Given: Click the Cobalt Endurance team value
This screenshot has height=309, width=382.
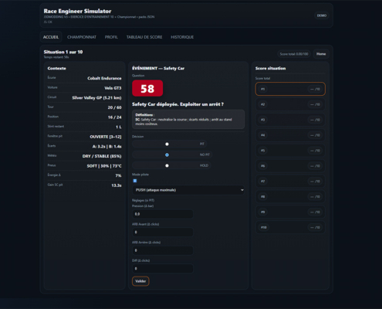Looking at the screenshot, I should [x=104, y=78].
